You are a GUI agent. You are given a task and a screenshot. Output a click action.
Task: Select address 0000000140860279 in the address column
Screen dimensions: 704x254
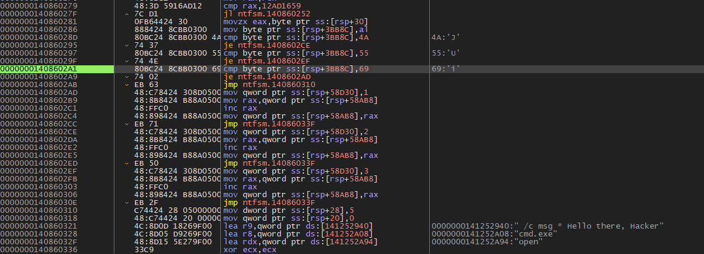click(x=39, y=6)
